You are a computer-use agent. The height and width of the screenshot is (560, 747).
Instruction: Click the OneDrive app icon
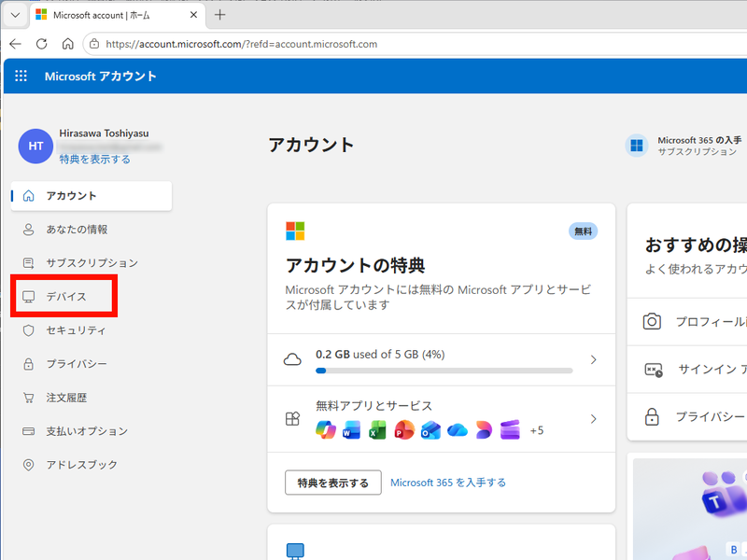tap(458, 430)
